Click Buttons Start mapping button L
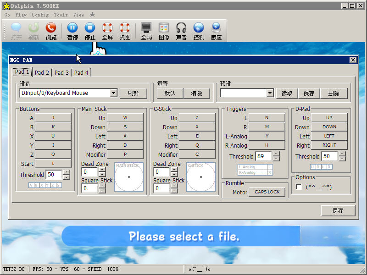 click(x=53, y=164)
